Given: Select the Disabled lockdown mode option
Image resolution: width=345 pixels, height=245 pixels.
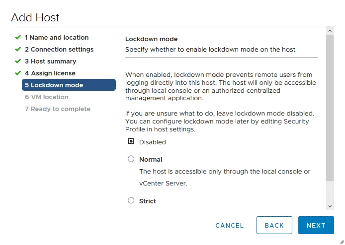Looking at the screenshot, I should click(131, 141).
